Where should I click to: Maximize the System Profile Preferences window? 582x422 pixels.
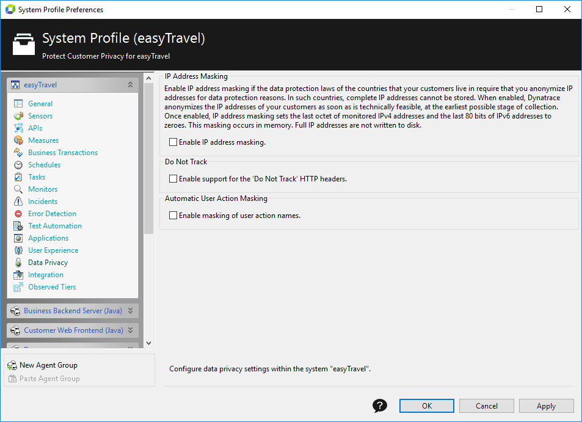539,9
